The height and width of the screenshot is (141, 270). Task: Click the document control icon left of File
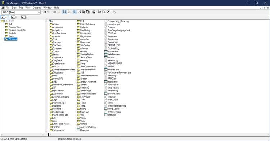(x=3, y=8)
